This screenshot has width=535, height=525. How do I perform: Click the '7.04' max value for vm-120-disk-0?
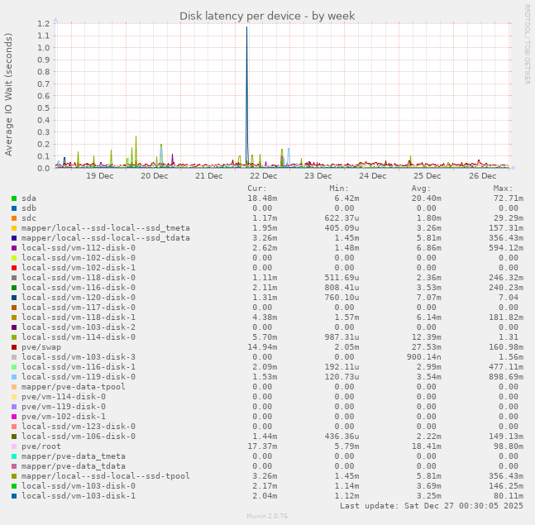point(509,298)
